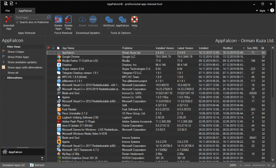Click the search magnifier in Find Apps
The image size is (276, 168).
48,17
